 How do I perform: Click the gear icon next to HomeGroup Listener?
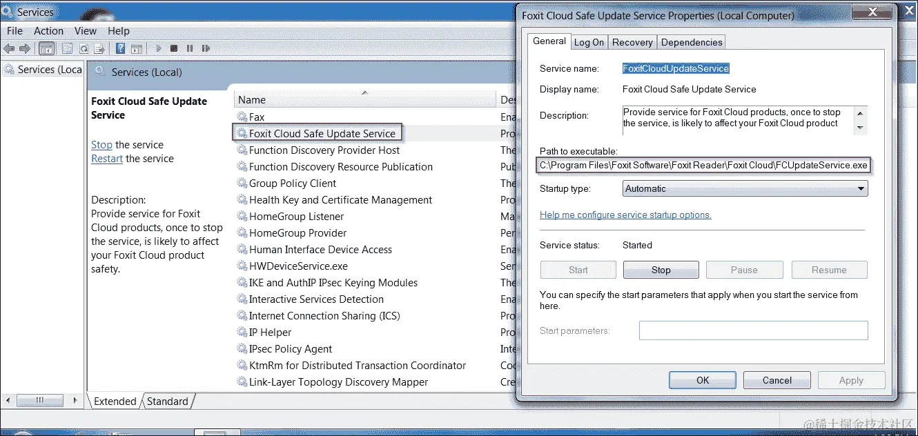pos(242,217)
